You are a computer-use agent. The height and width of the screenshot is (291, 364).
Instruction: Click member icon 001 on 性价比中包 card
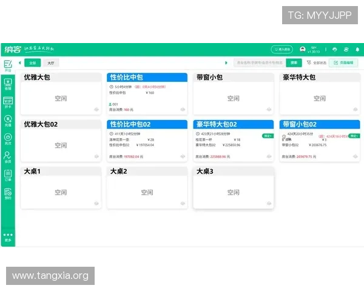(110, 104)
